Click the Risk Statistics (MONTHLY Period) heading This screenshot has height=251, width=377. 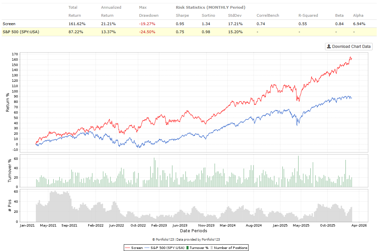click(x=210, y=7)
